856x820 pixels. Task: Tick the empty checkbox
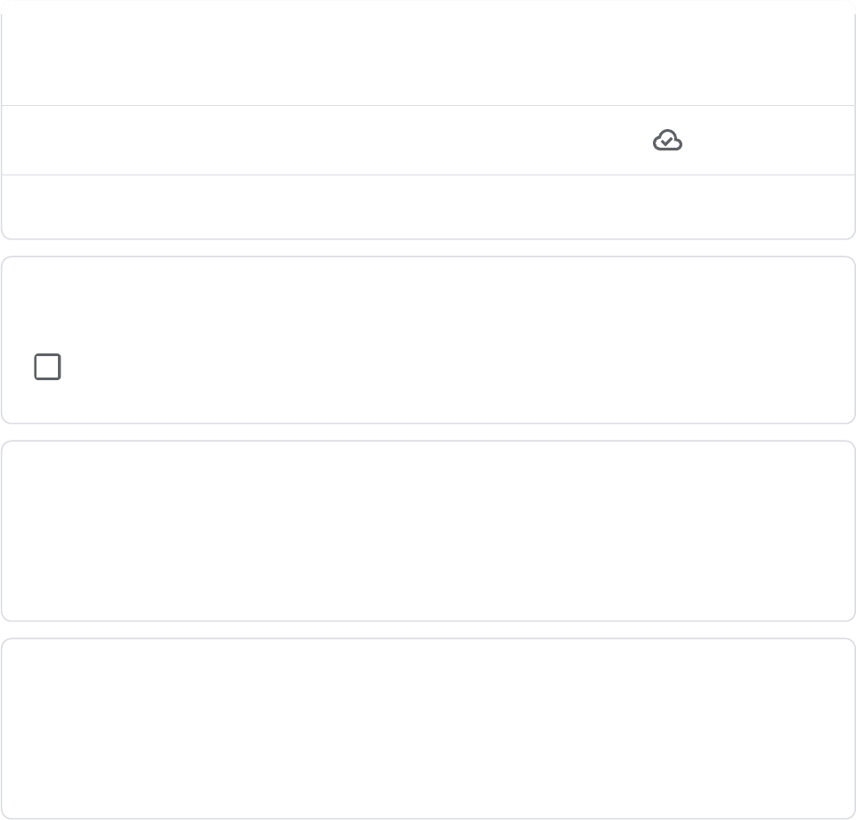(x=47, y=367)
